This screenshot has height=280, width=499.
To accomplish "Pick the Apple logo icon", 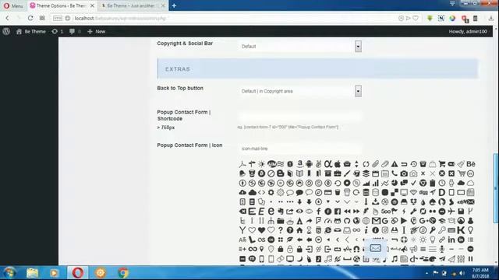I will click(338, 164).
